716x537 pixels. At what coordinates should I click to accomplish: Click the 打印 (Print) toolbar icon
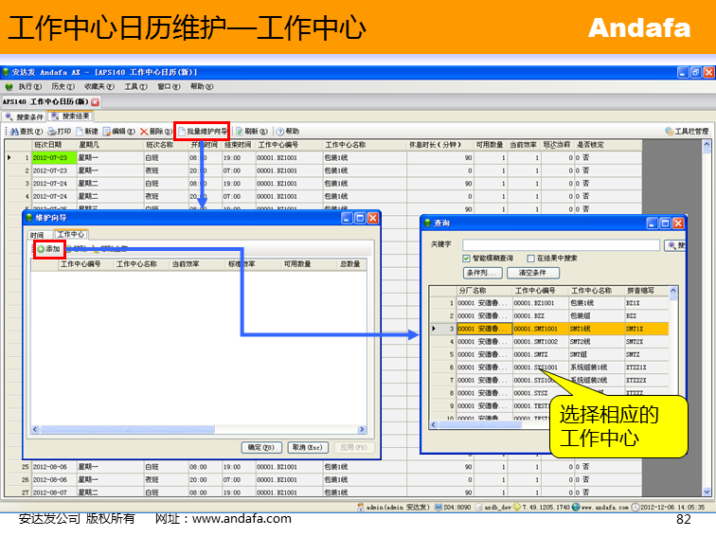tap(58, 132)
